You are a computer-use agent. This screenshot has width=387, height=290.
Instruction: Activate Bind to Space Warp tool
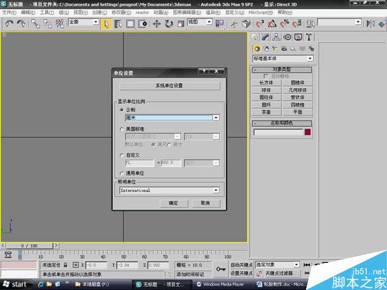click(59, 24)
